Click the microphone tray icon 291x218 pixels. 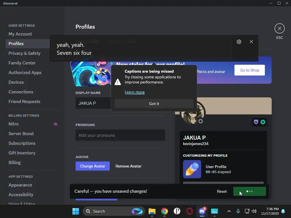click(238, 211)
